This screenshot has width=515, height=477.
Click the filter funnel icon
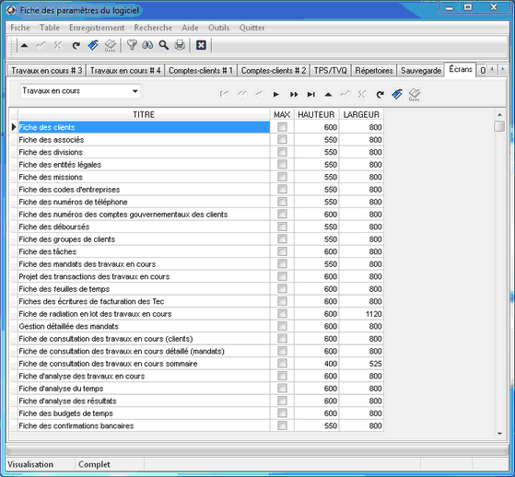click(x=132, y=45)
